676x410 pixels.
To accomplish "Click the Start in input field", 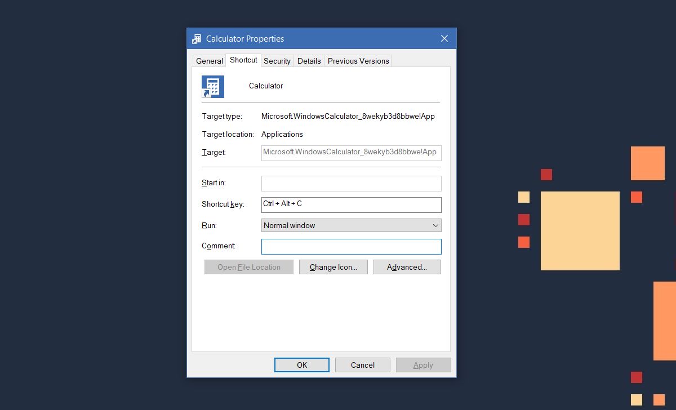I will point(351,183).
